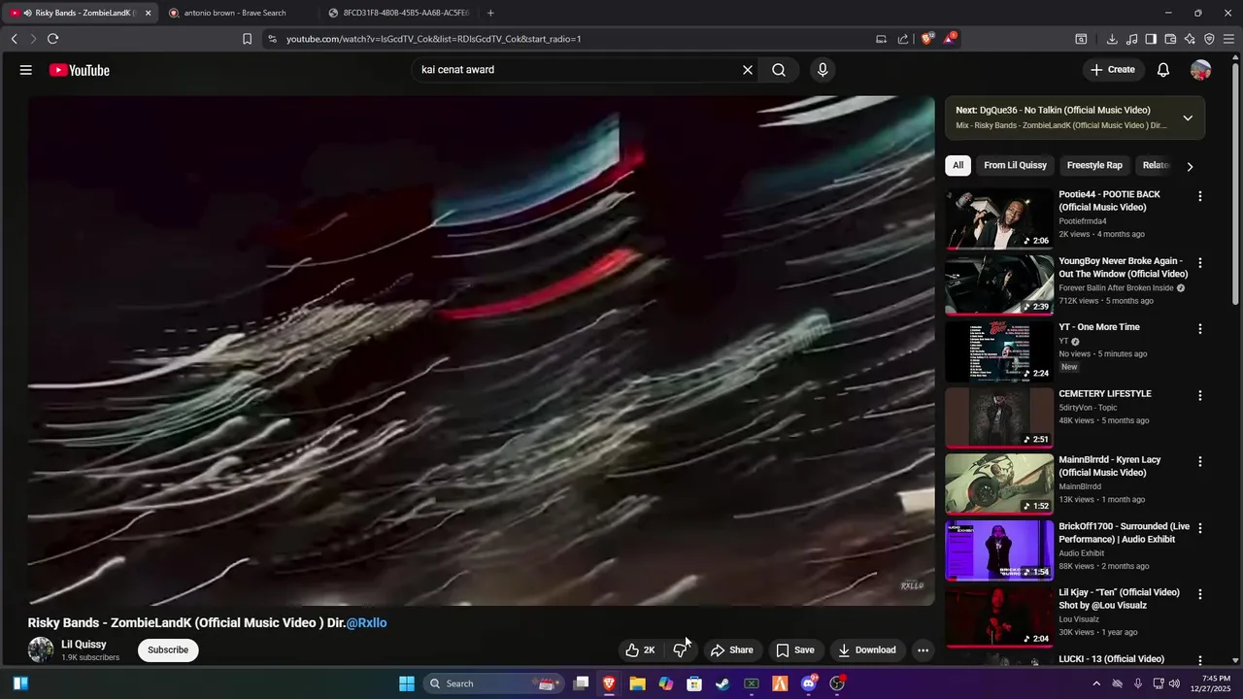Clear the search box with the X
The height and width of the screenshot is (699, 1243).
click(x=748, y=70)
